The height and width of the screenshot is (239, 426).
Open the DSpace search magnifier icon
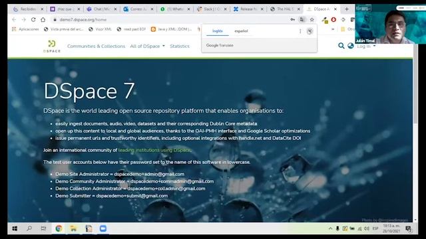coord(341,46)
